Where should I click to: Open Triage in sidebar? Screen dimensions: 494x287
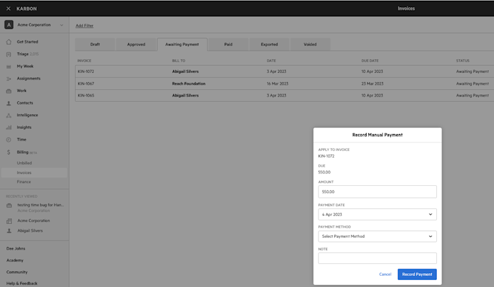[x=23, y=54]
